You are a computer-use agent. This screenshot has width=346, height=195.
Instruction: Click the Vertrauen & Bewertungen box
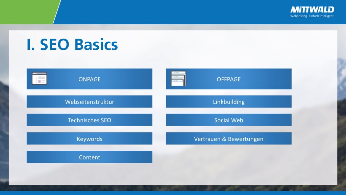point(229,138)
